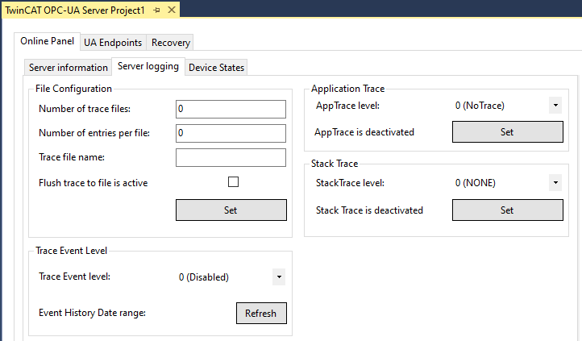The image size is (582, 341).
Task: Pin the TwinCAT OPC-UA Server Project1 tab
Action: (156, 10)
